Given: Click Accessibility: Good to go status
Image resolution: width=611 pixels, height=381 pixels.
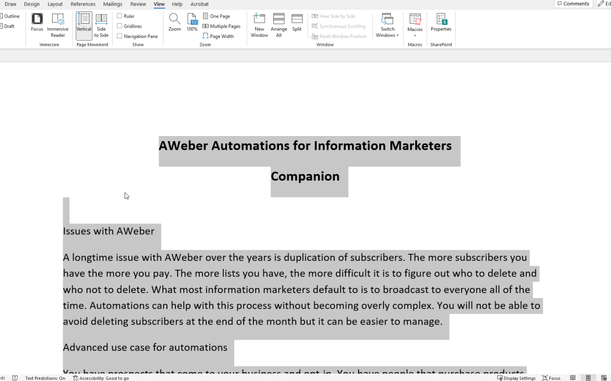Looking at the screenshot, I should (x=101, y=378).
